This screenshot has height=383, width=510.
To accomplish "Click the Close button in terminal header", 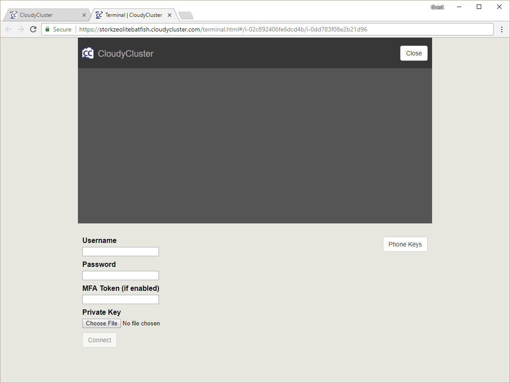I will [x=414, y=53].
